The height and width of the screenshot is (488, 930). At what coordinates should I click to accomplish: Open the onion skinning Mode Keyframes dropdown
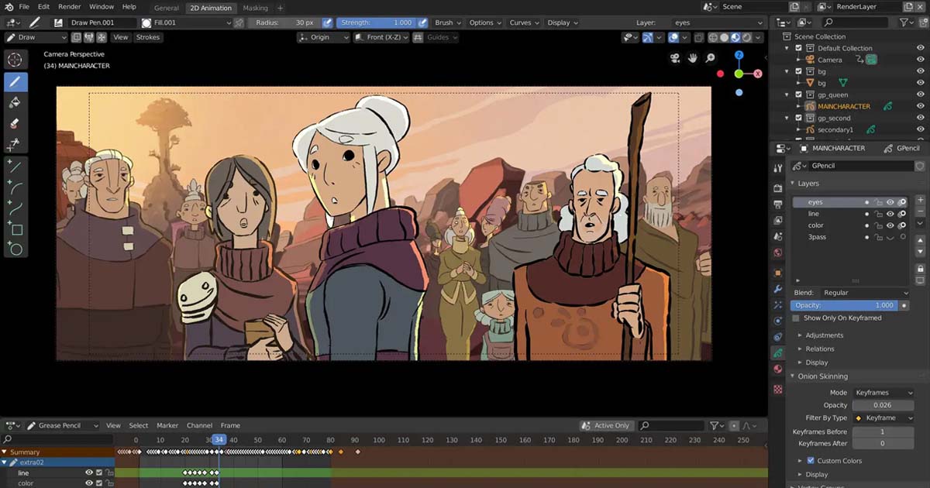pyautogui.click(x=883, y=393)
